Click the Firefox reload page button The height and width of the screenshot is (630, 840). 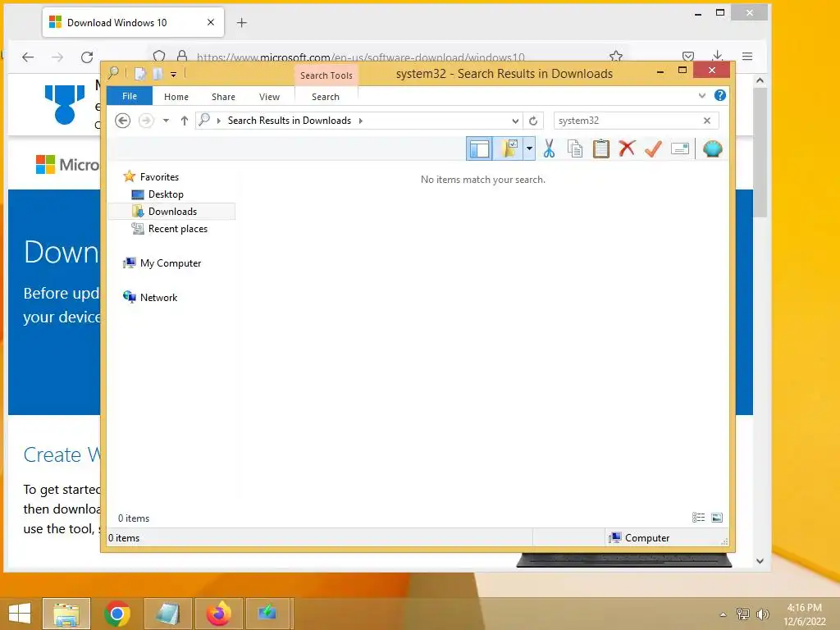(x=87, y=57)
